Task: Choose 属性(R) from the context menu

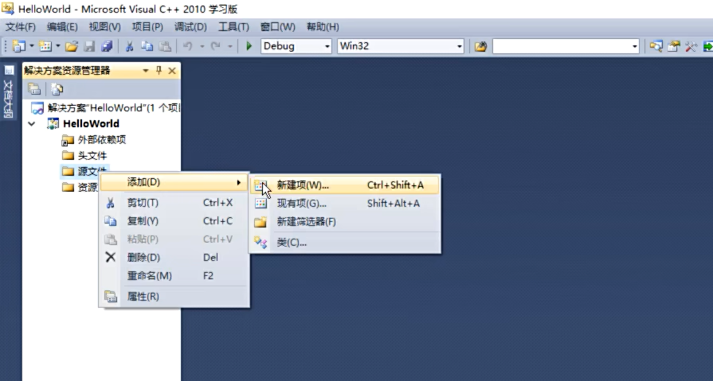Action: click(x=174, y=297)
